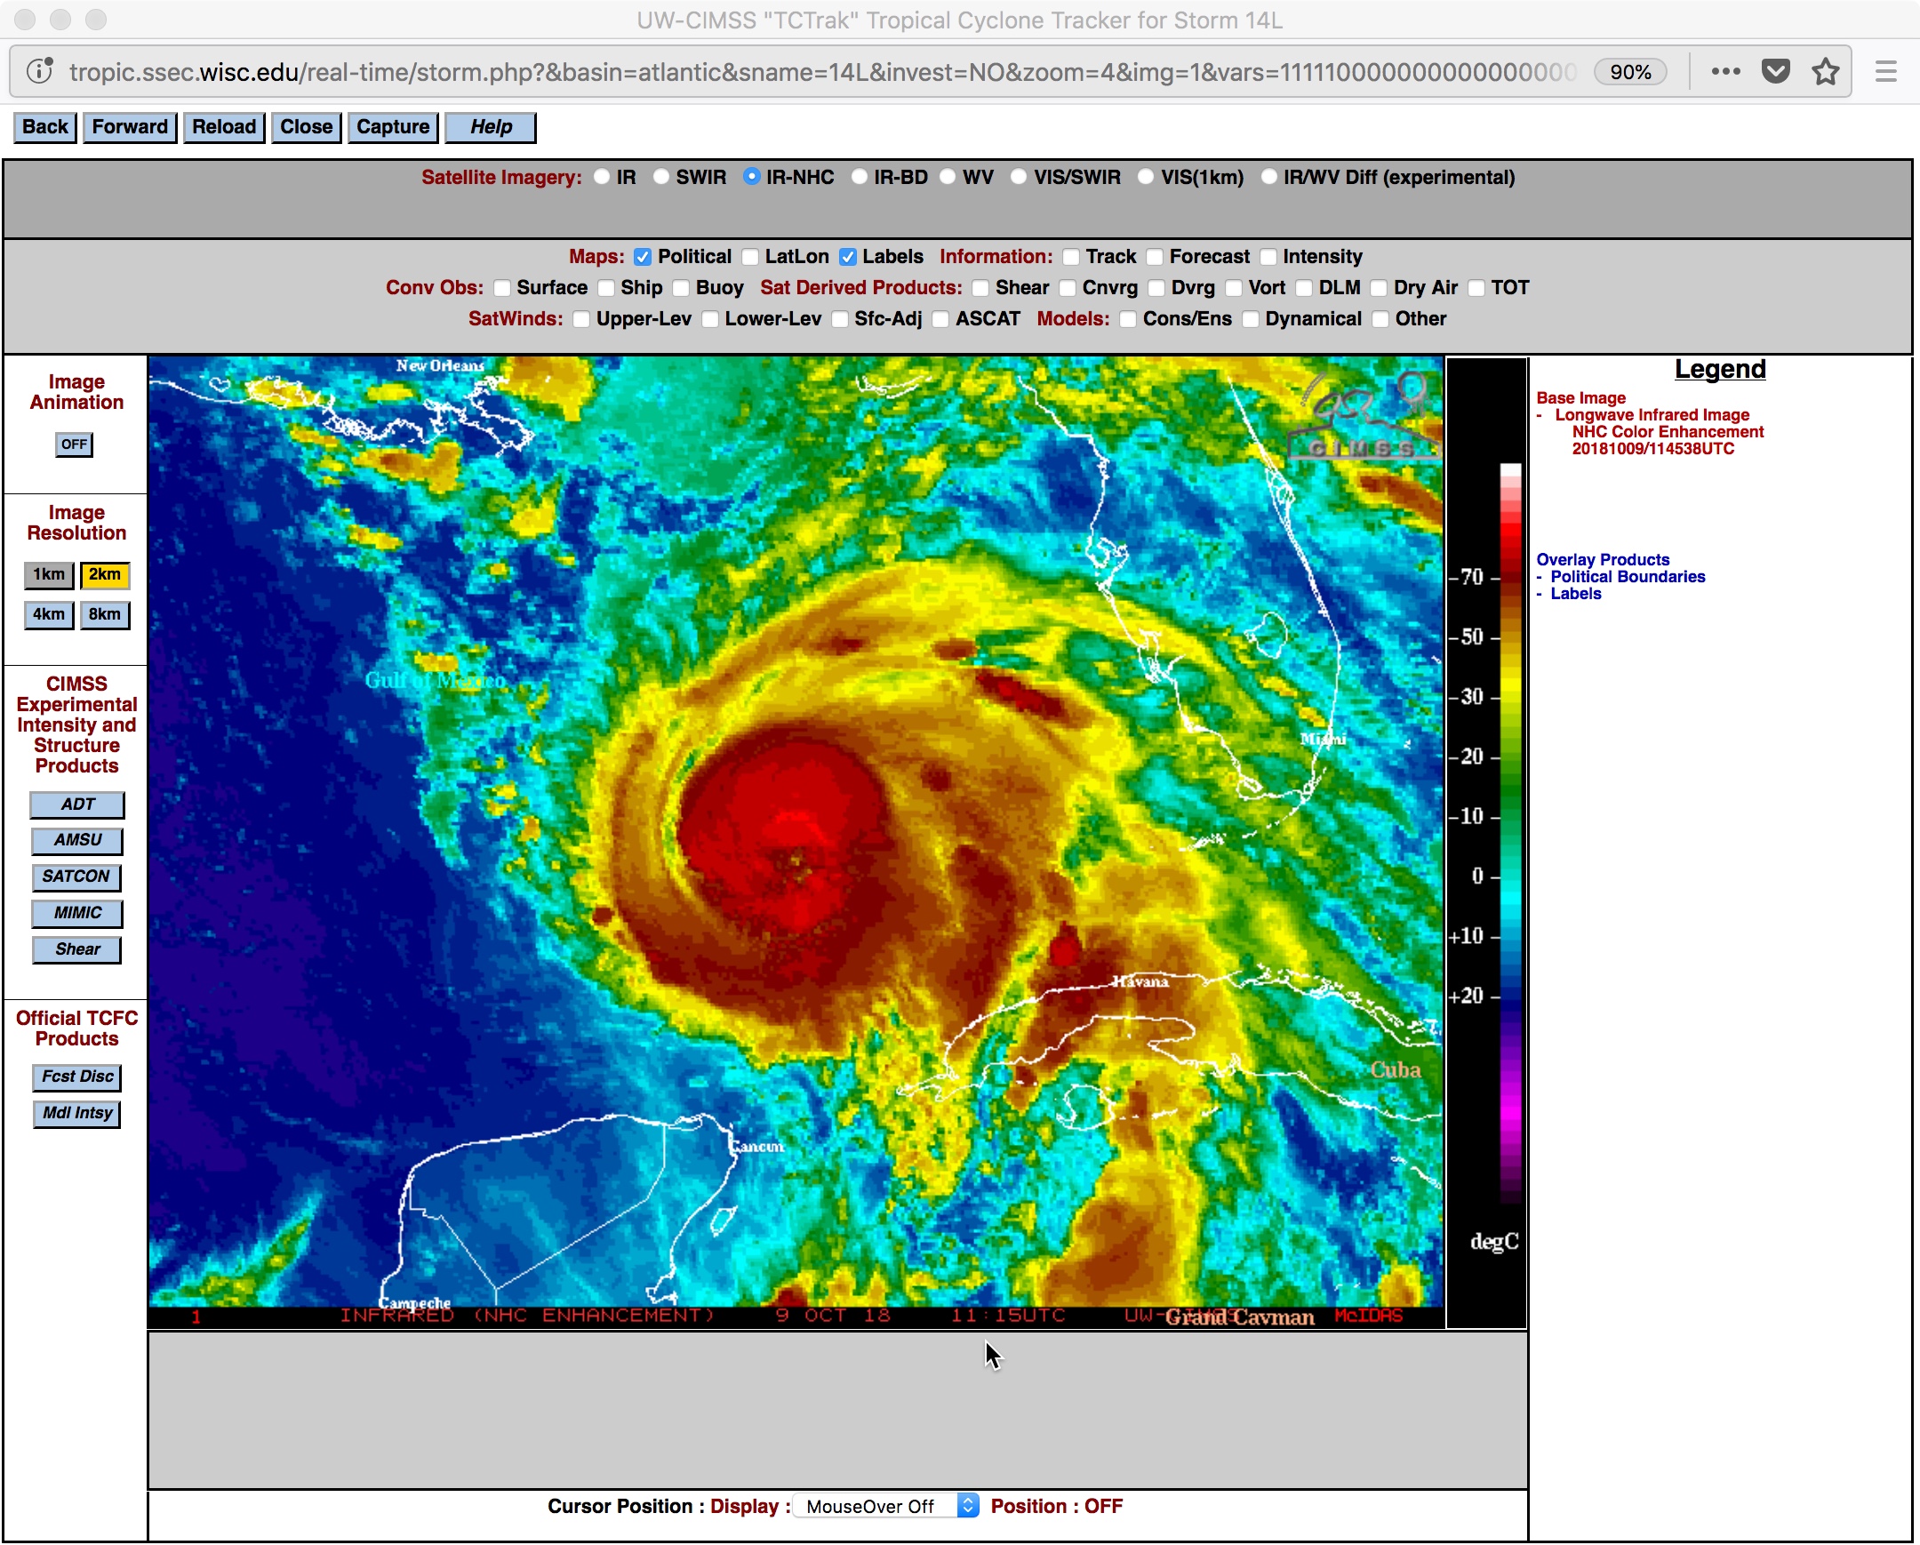Viewport: 1920px width, 1545px height.
Task: Check the Lower-Lev SatWinds box
Action: 709,320
